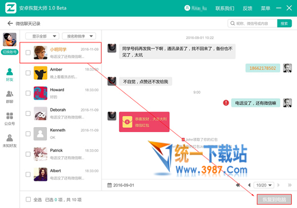Viewport: 297px width, 208px height.
Task: Open the 公众号 official accounts sidebar tab
Action: click(10, 119)
